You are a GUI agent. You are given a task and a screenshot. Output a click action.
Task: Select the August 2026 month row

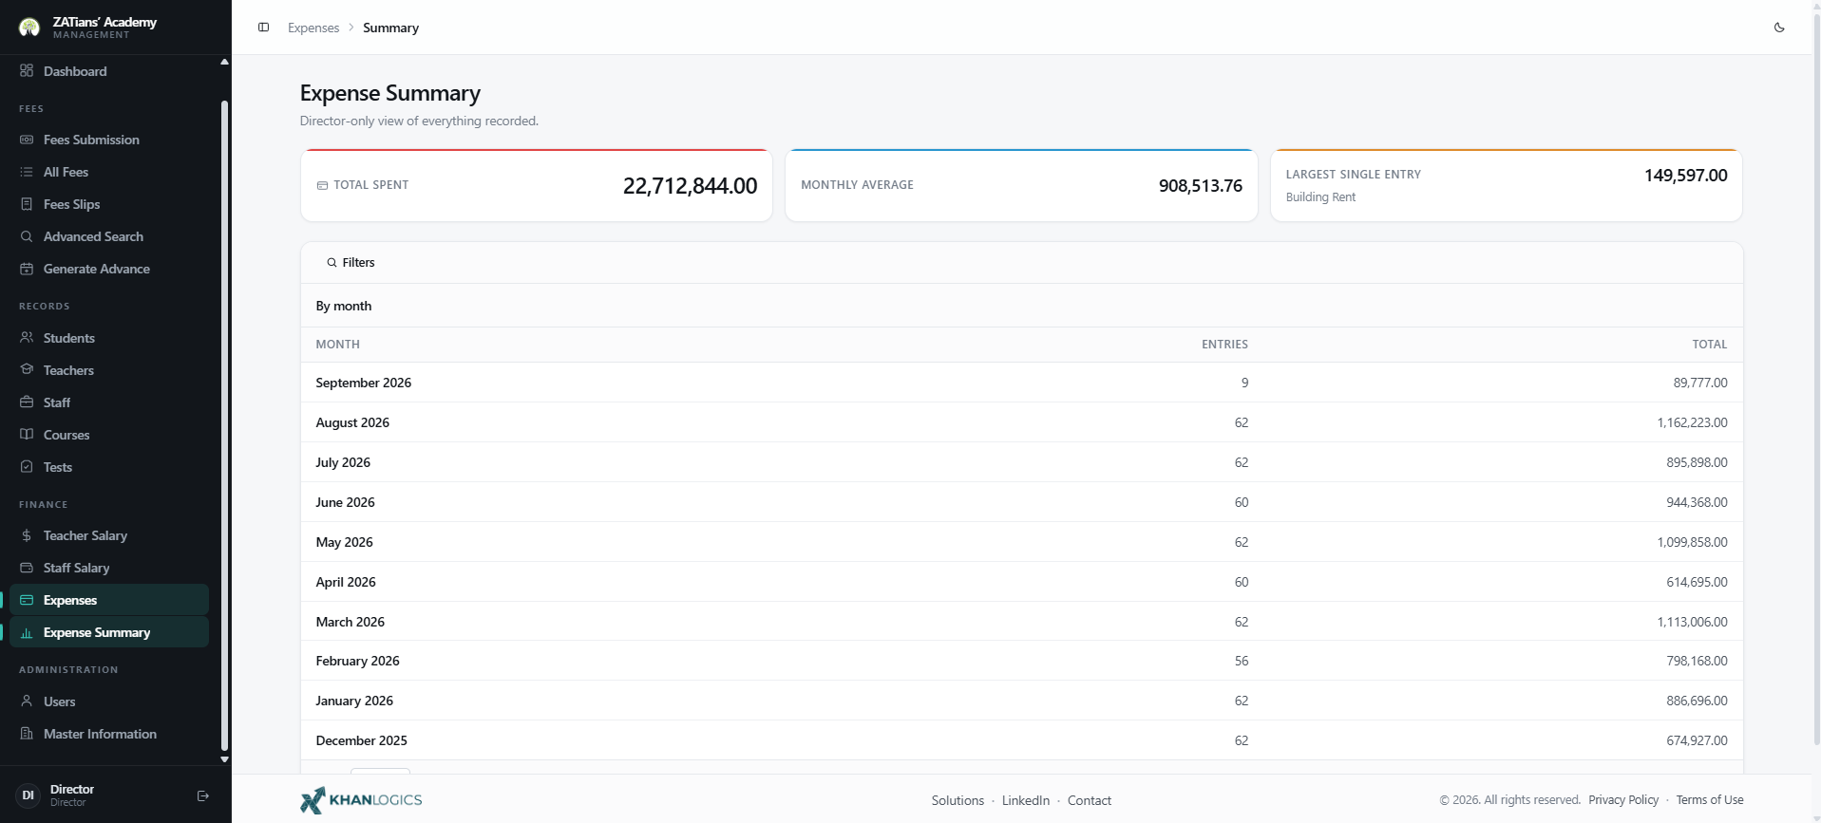[1021, 422]
